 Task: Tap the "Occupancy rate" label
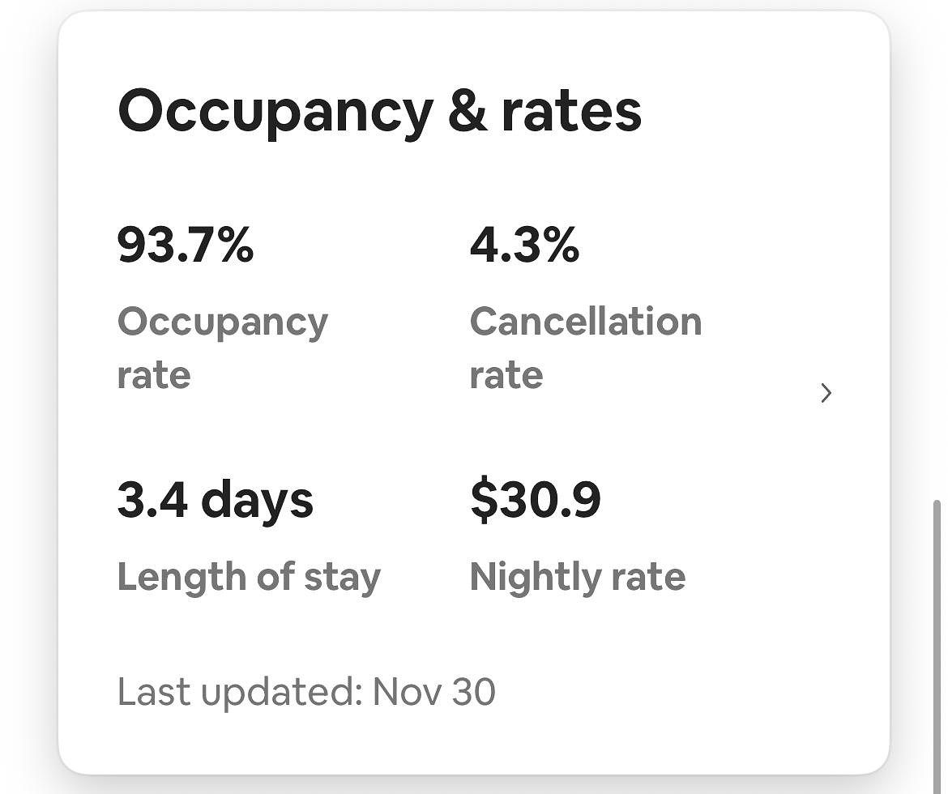(222, 348)
